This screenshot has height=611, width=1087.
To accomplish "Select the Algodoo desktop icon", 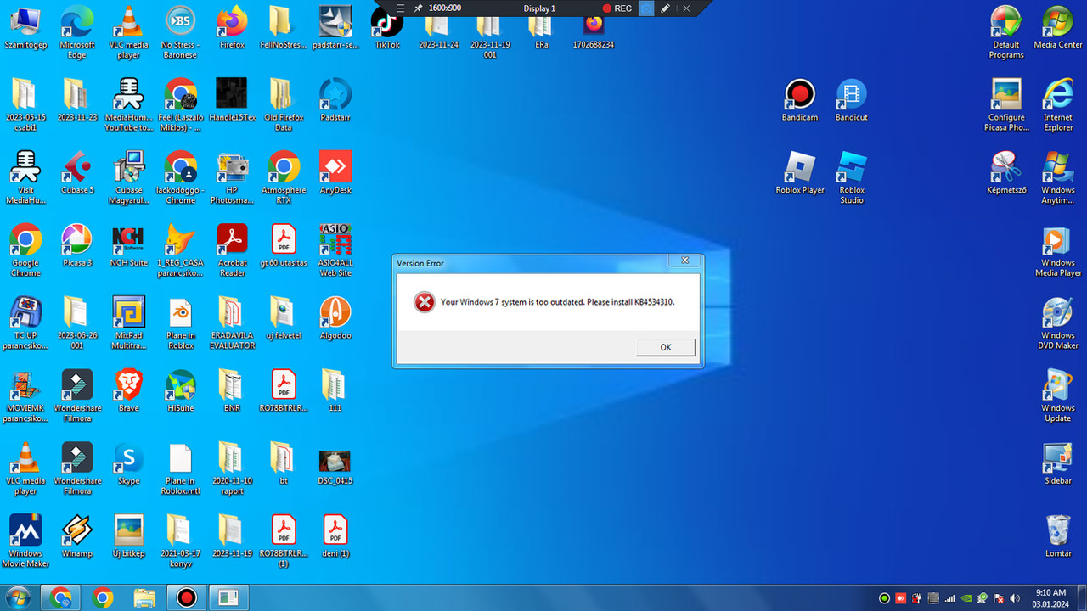I will pyautogui.click(x=335, y=318).
